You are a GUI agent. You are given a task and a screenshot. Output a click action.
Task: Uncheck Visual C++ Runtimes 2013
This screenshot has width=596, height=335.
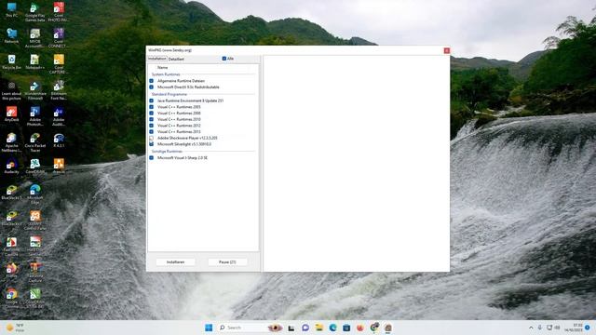[151, 131]
